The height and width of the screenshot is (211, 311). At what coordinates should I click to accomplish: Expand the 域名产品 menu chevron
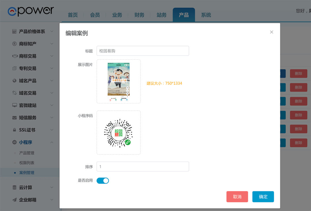(52, 80)
